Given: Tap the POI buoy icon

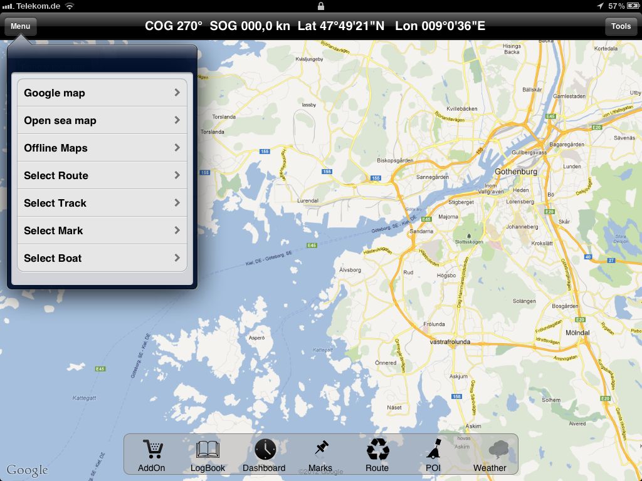Looking at the screenshot, I should (434, 448).
